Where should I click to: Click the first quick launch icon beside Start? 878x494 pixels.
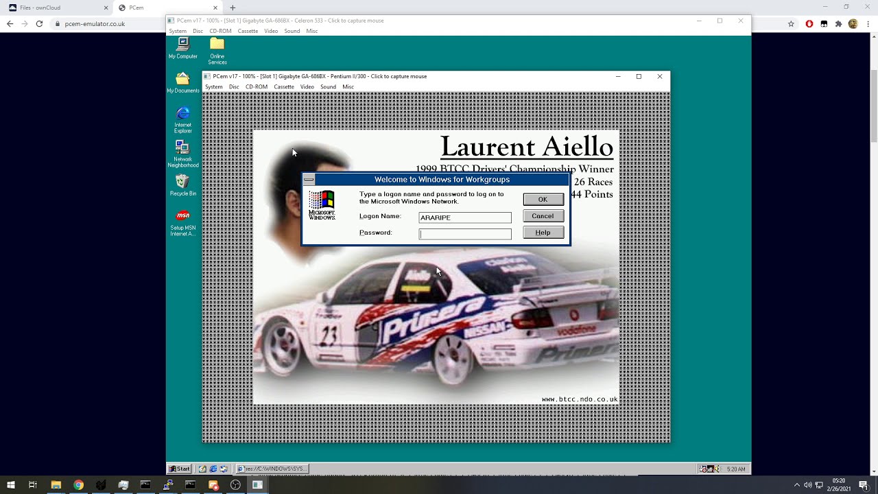pos(203,469)
